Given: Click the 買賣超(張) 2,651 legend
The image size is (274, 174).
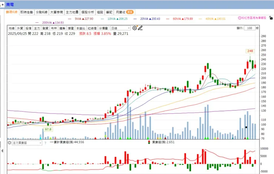Looking at the screenshot, I should [161, 142].
